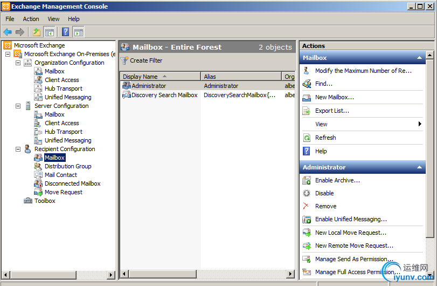Viewport: 437px width, 286px height.
Task: Select Mail Contact tree node
Action: pyautogui.click(x=61, y=175)
